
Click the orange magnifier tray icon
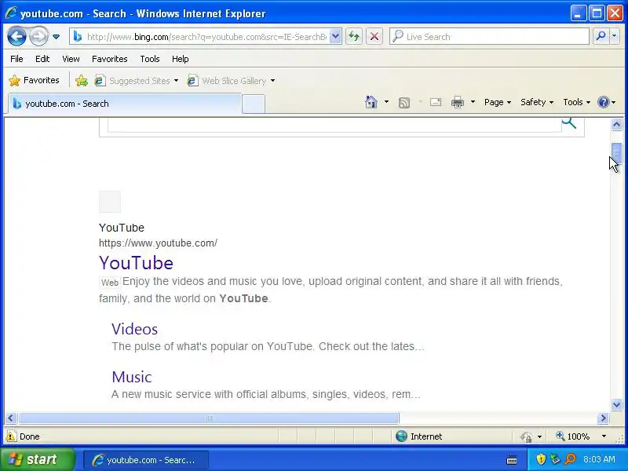pos(570,459)
